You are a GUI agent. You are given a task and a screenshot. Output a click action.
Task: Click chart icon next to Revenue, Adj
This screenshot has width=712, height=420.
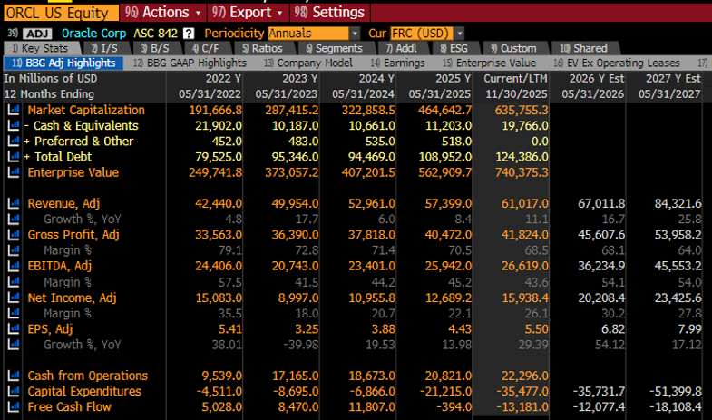(x=13, y=204)
